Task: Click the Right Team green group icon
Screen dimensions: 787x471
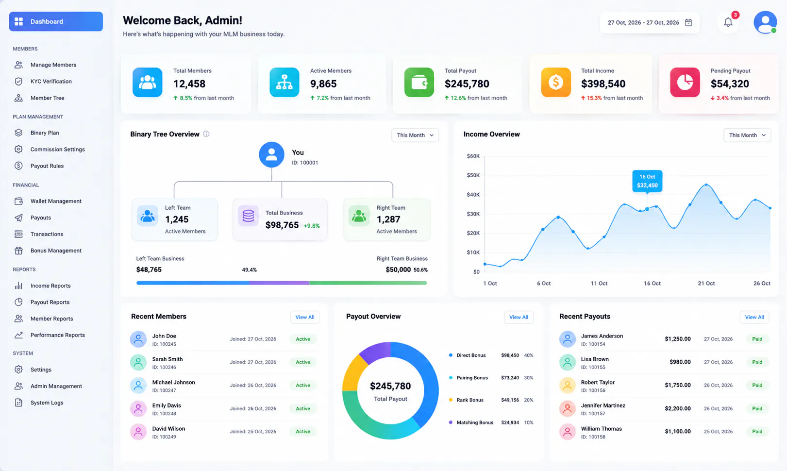Action: pyautogui.click(x=359, y=216)
